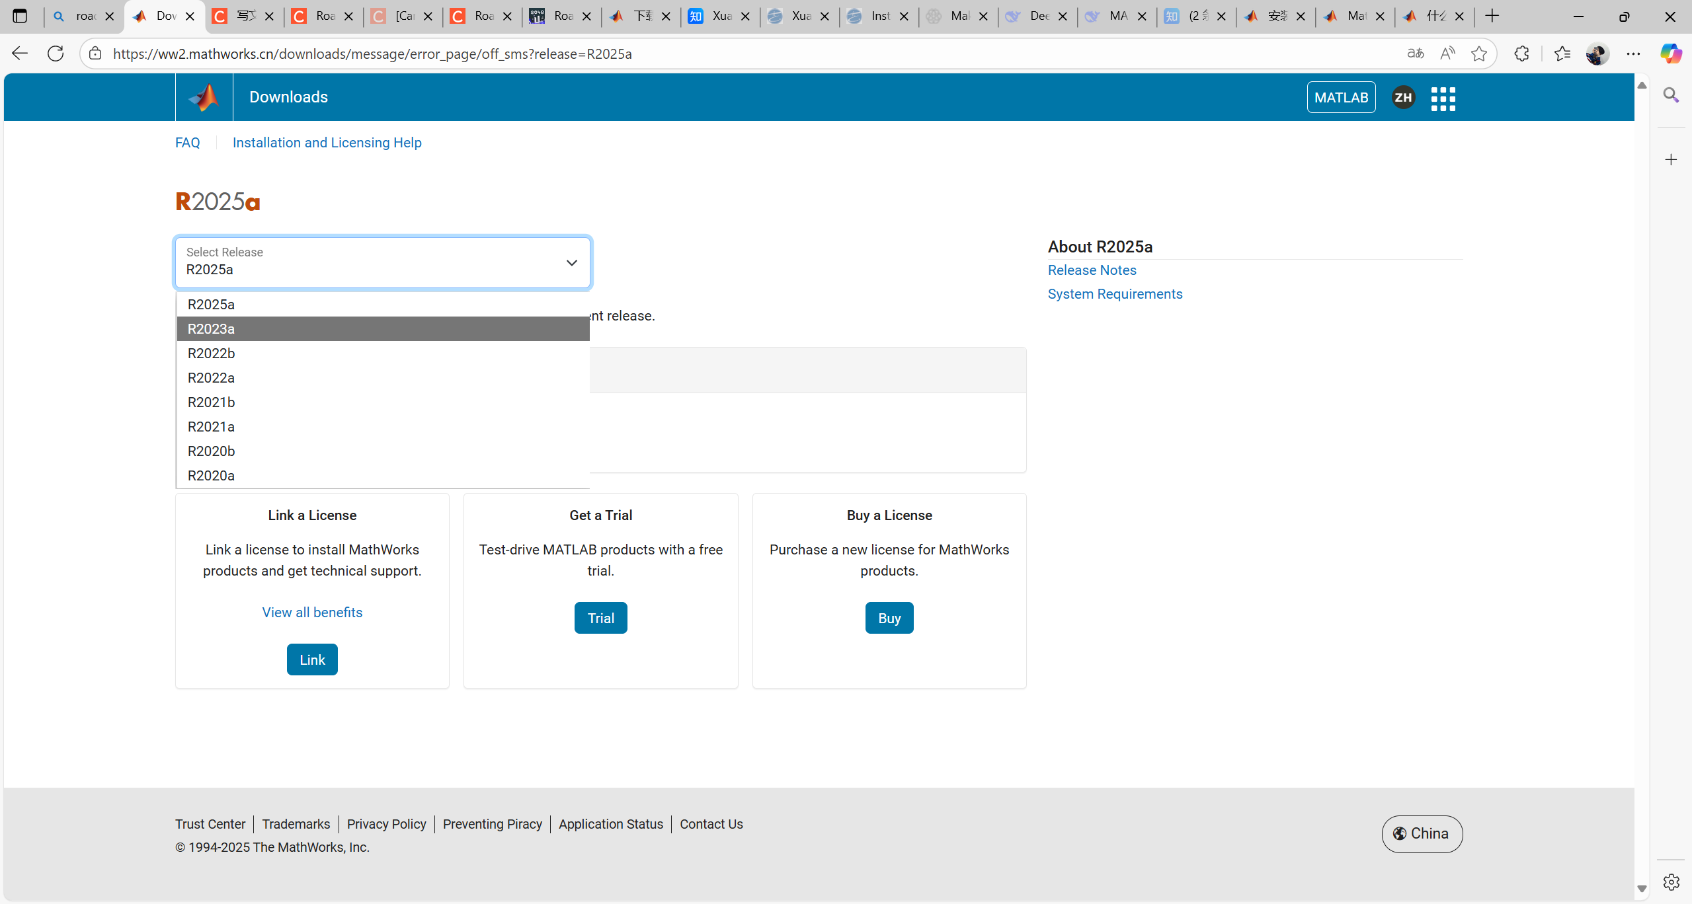Screen dimensions: 1692x904
Task: Open Privacy Policy footer link
Action: (386, 824)
